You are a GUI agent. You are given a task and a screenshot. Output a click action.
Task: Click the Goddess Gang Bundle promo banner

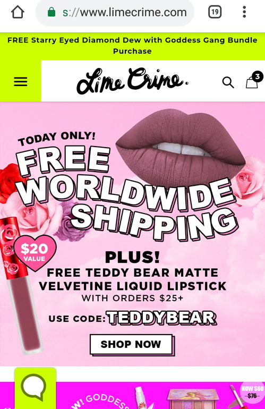(x=133, y=45)
